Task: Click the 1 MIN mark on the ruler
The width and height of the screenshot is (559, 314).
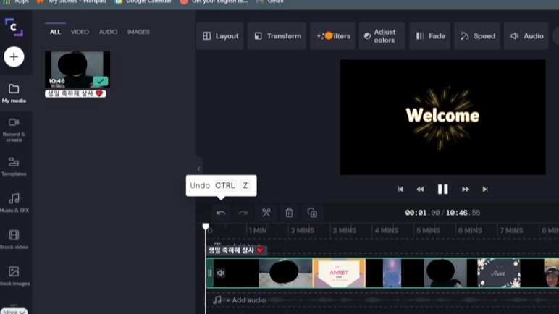Action: point(257,231)
